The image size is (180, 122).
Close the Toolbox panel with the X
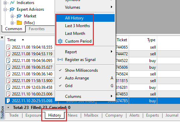tap(2, 38)
